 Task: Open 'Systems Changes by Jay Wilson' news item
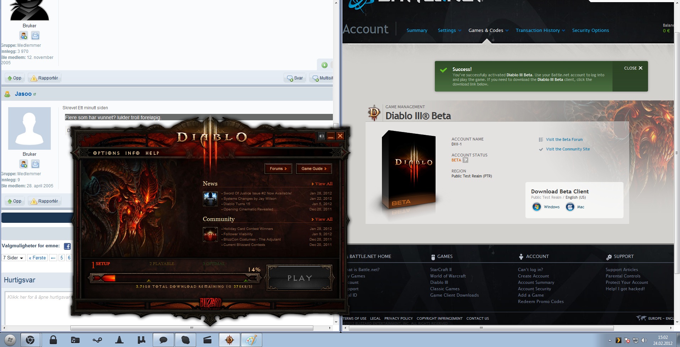(250, 199)
